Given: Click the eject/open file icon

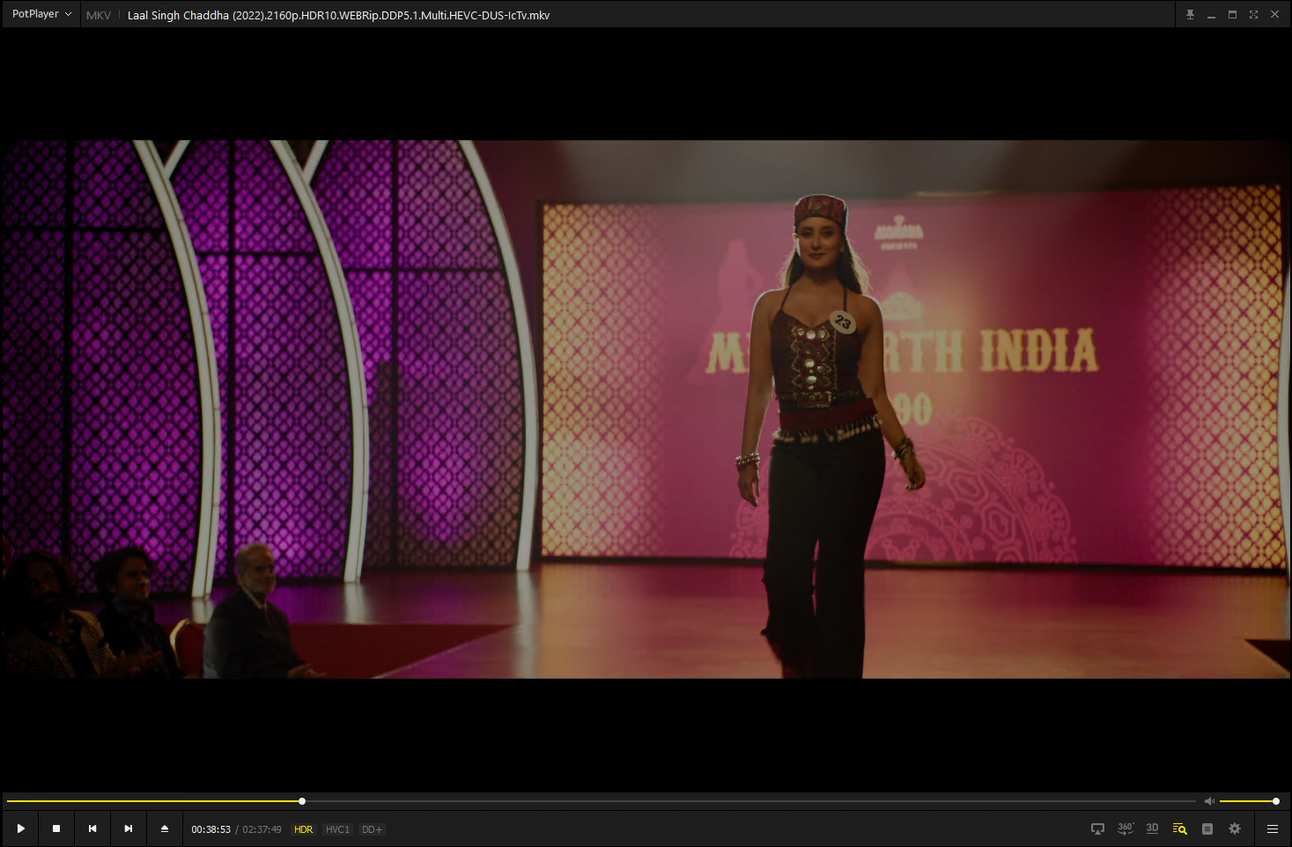Looking at the screenshot, I should click(165, 829).
